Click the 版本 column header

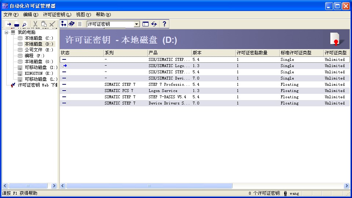pos(213,53)
